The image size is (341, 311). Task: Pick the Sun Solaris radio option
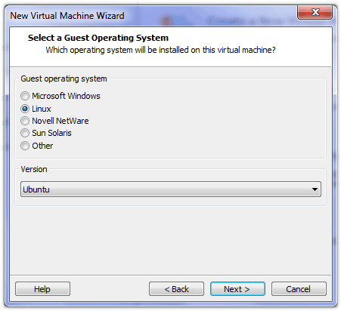pos(25,133)
